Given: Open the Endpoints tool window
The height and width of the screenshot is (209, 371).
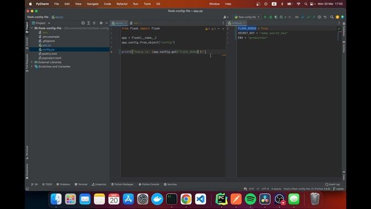Looking at the screenshot, I should (x=99, y=185).
